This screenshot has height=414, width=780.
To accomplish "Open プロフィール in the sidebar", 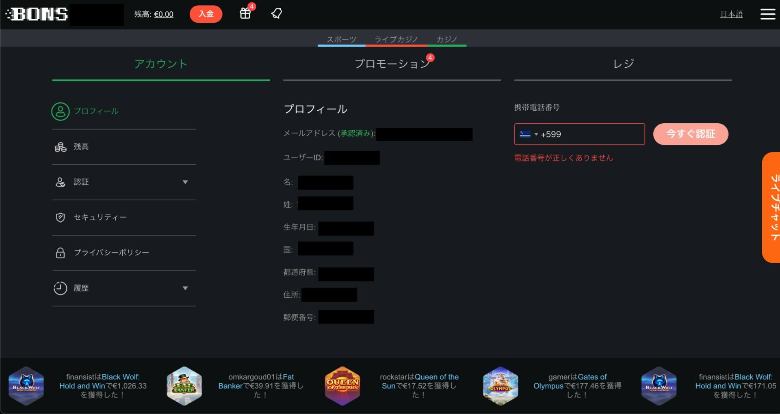I will point(96,111).
